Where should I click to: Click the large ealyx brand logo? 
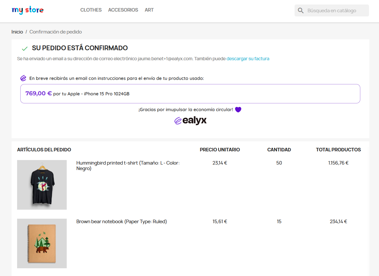coord(190,120)
